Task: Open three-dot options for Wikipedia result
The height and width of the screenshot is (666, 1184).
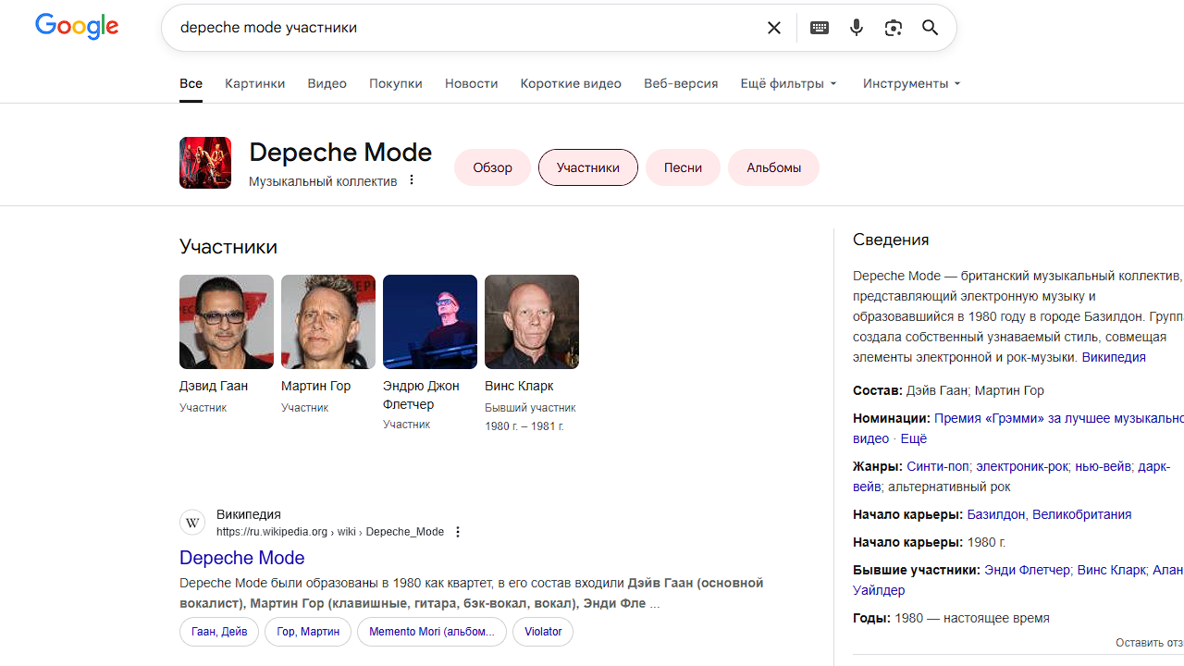Action: (x=458, y=532)
